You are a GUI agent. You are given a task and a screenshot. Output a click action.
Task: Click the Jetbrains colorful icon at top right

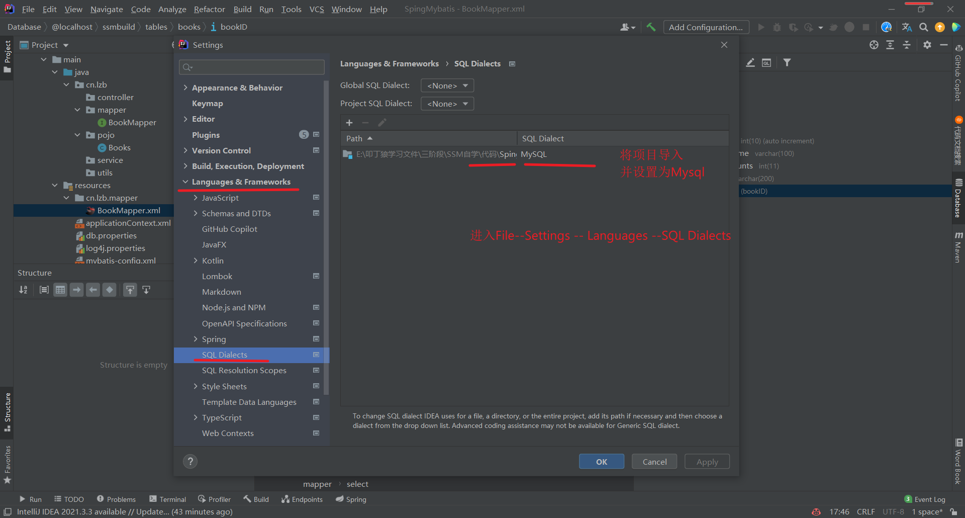pyautogui.click(x=956, y=27)
